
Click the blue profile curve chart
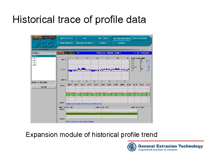click(99, 69)
